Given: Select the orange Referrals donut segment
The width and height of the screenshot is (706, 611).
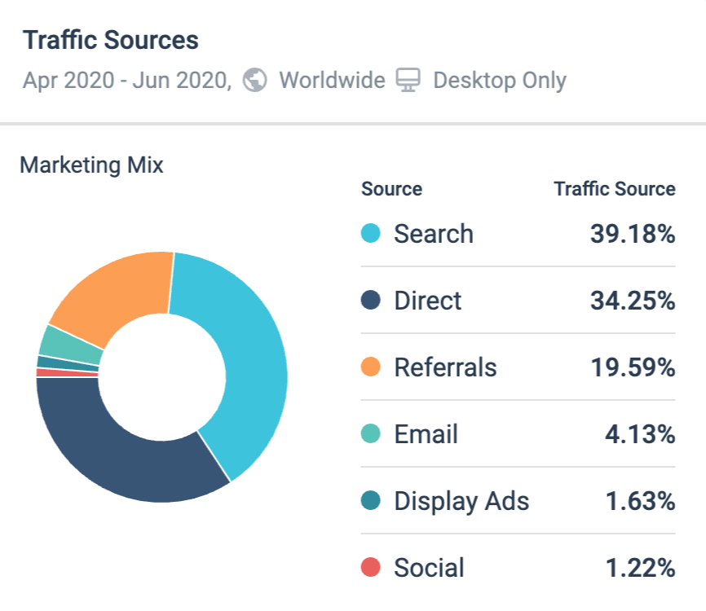Looking at the screenshot, I should pos(117,295).
